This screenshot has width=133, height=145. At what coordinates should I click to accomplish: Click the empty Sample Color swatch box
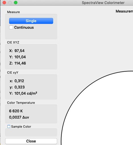point(31,132)
